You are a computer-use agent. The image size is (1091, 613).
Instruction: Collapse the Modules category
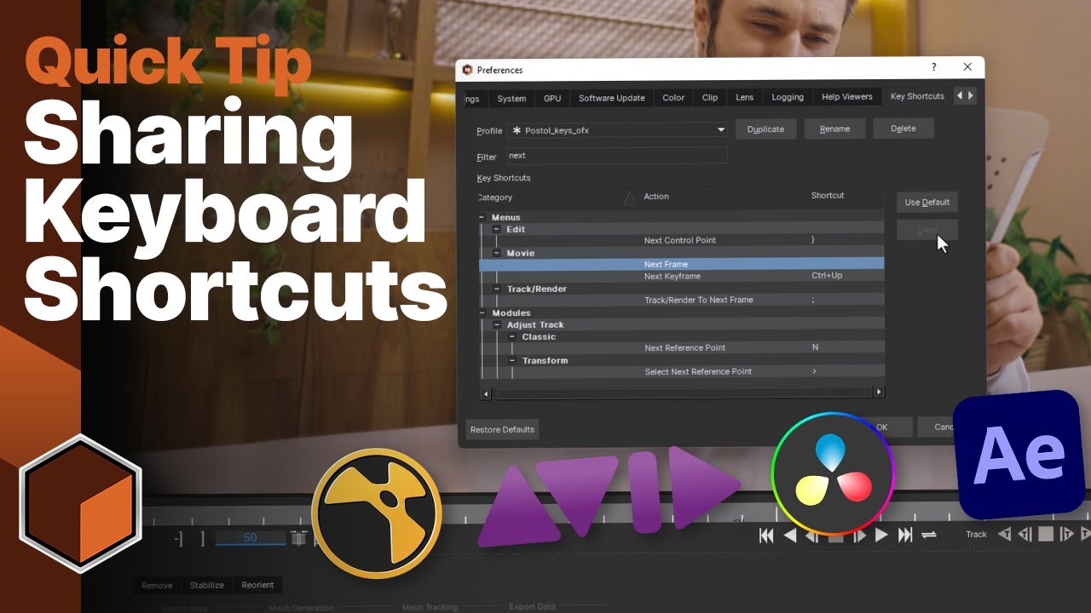[482, 313]
